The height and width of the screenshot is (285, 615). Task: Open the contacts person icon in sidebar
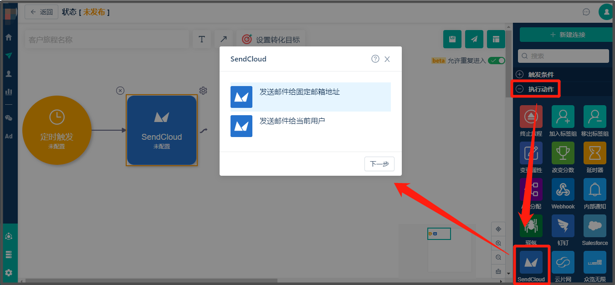coord(8,74)
